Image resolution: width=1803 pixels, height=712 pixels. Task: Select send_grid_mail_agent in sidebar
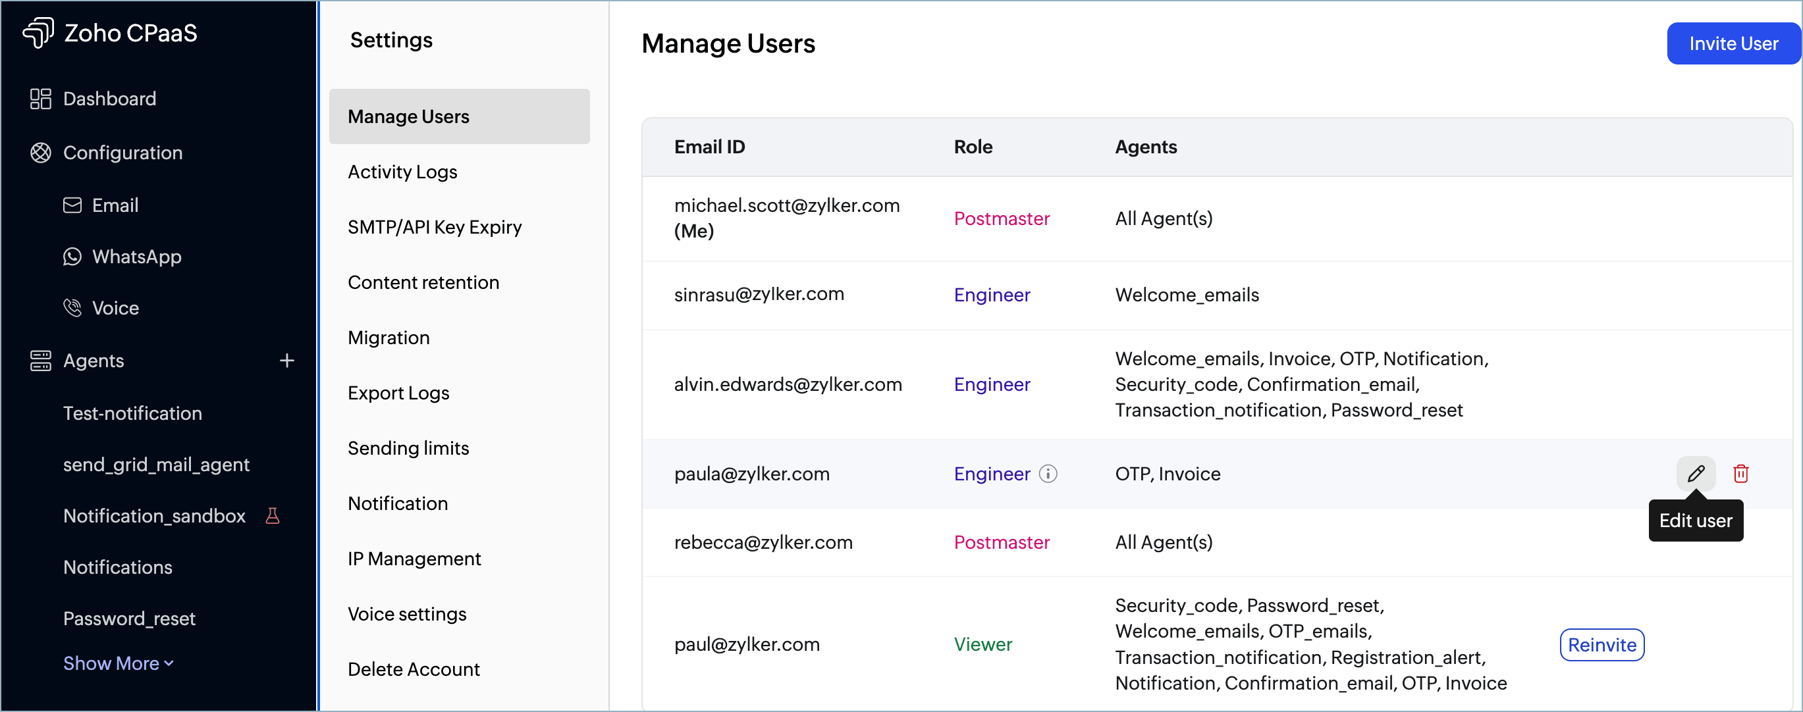tap(156, 465)
